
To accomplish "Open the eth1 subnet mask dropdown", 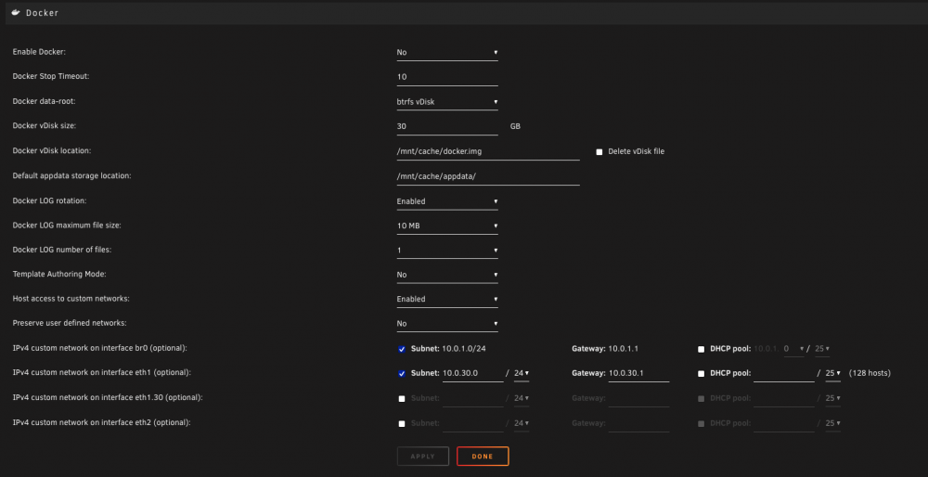I will point(522,373).
